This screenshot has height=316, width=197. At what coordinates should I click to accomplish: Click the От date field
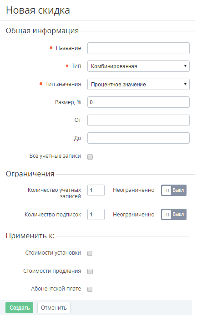[x=138, y=120]
